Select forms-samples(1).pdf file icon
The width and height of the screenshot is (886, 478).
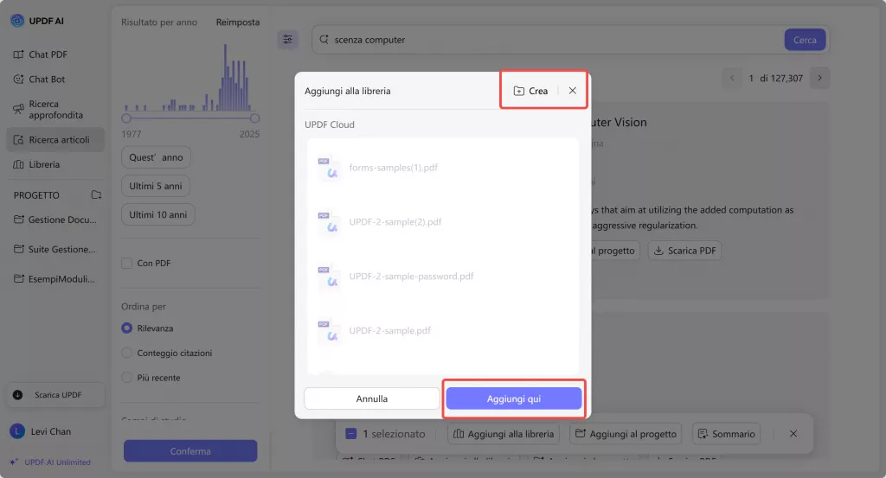tap(329, 168)
